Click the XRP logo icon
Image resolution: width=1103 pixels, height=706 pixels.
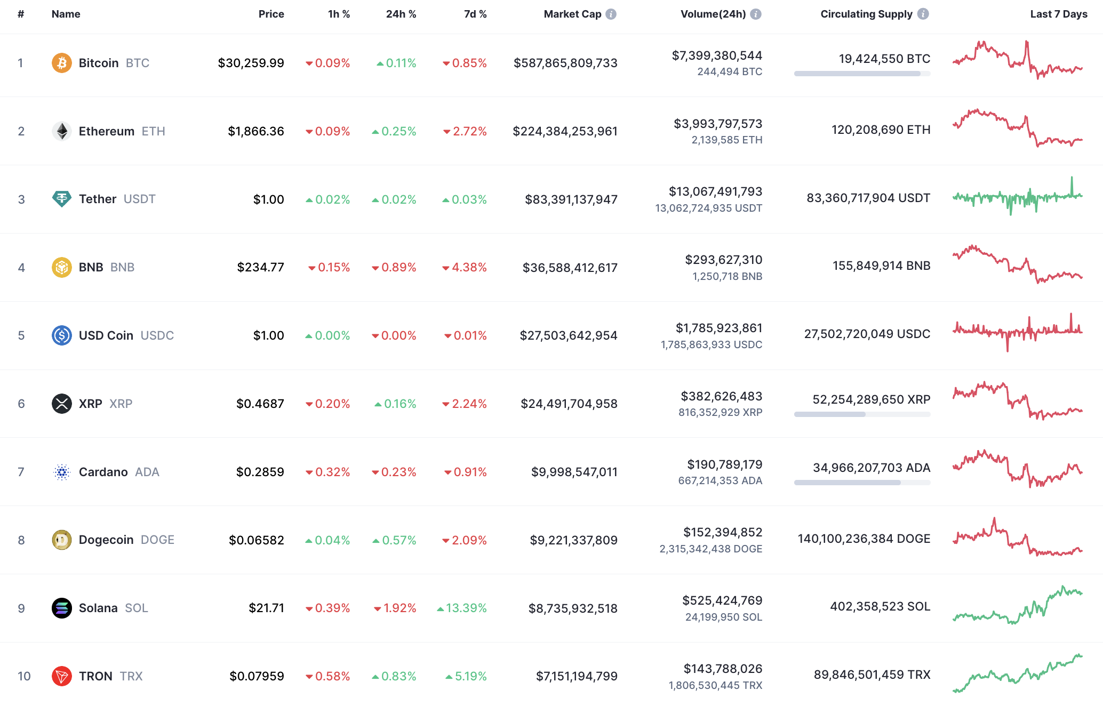point(62,404)
